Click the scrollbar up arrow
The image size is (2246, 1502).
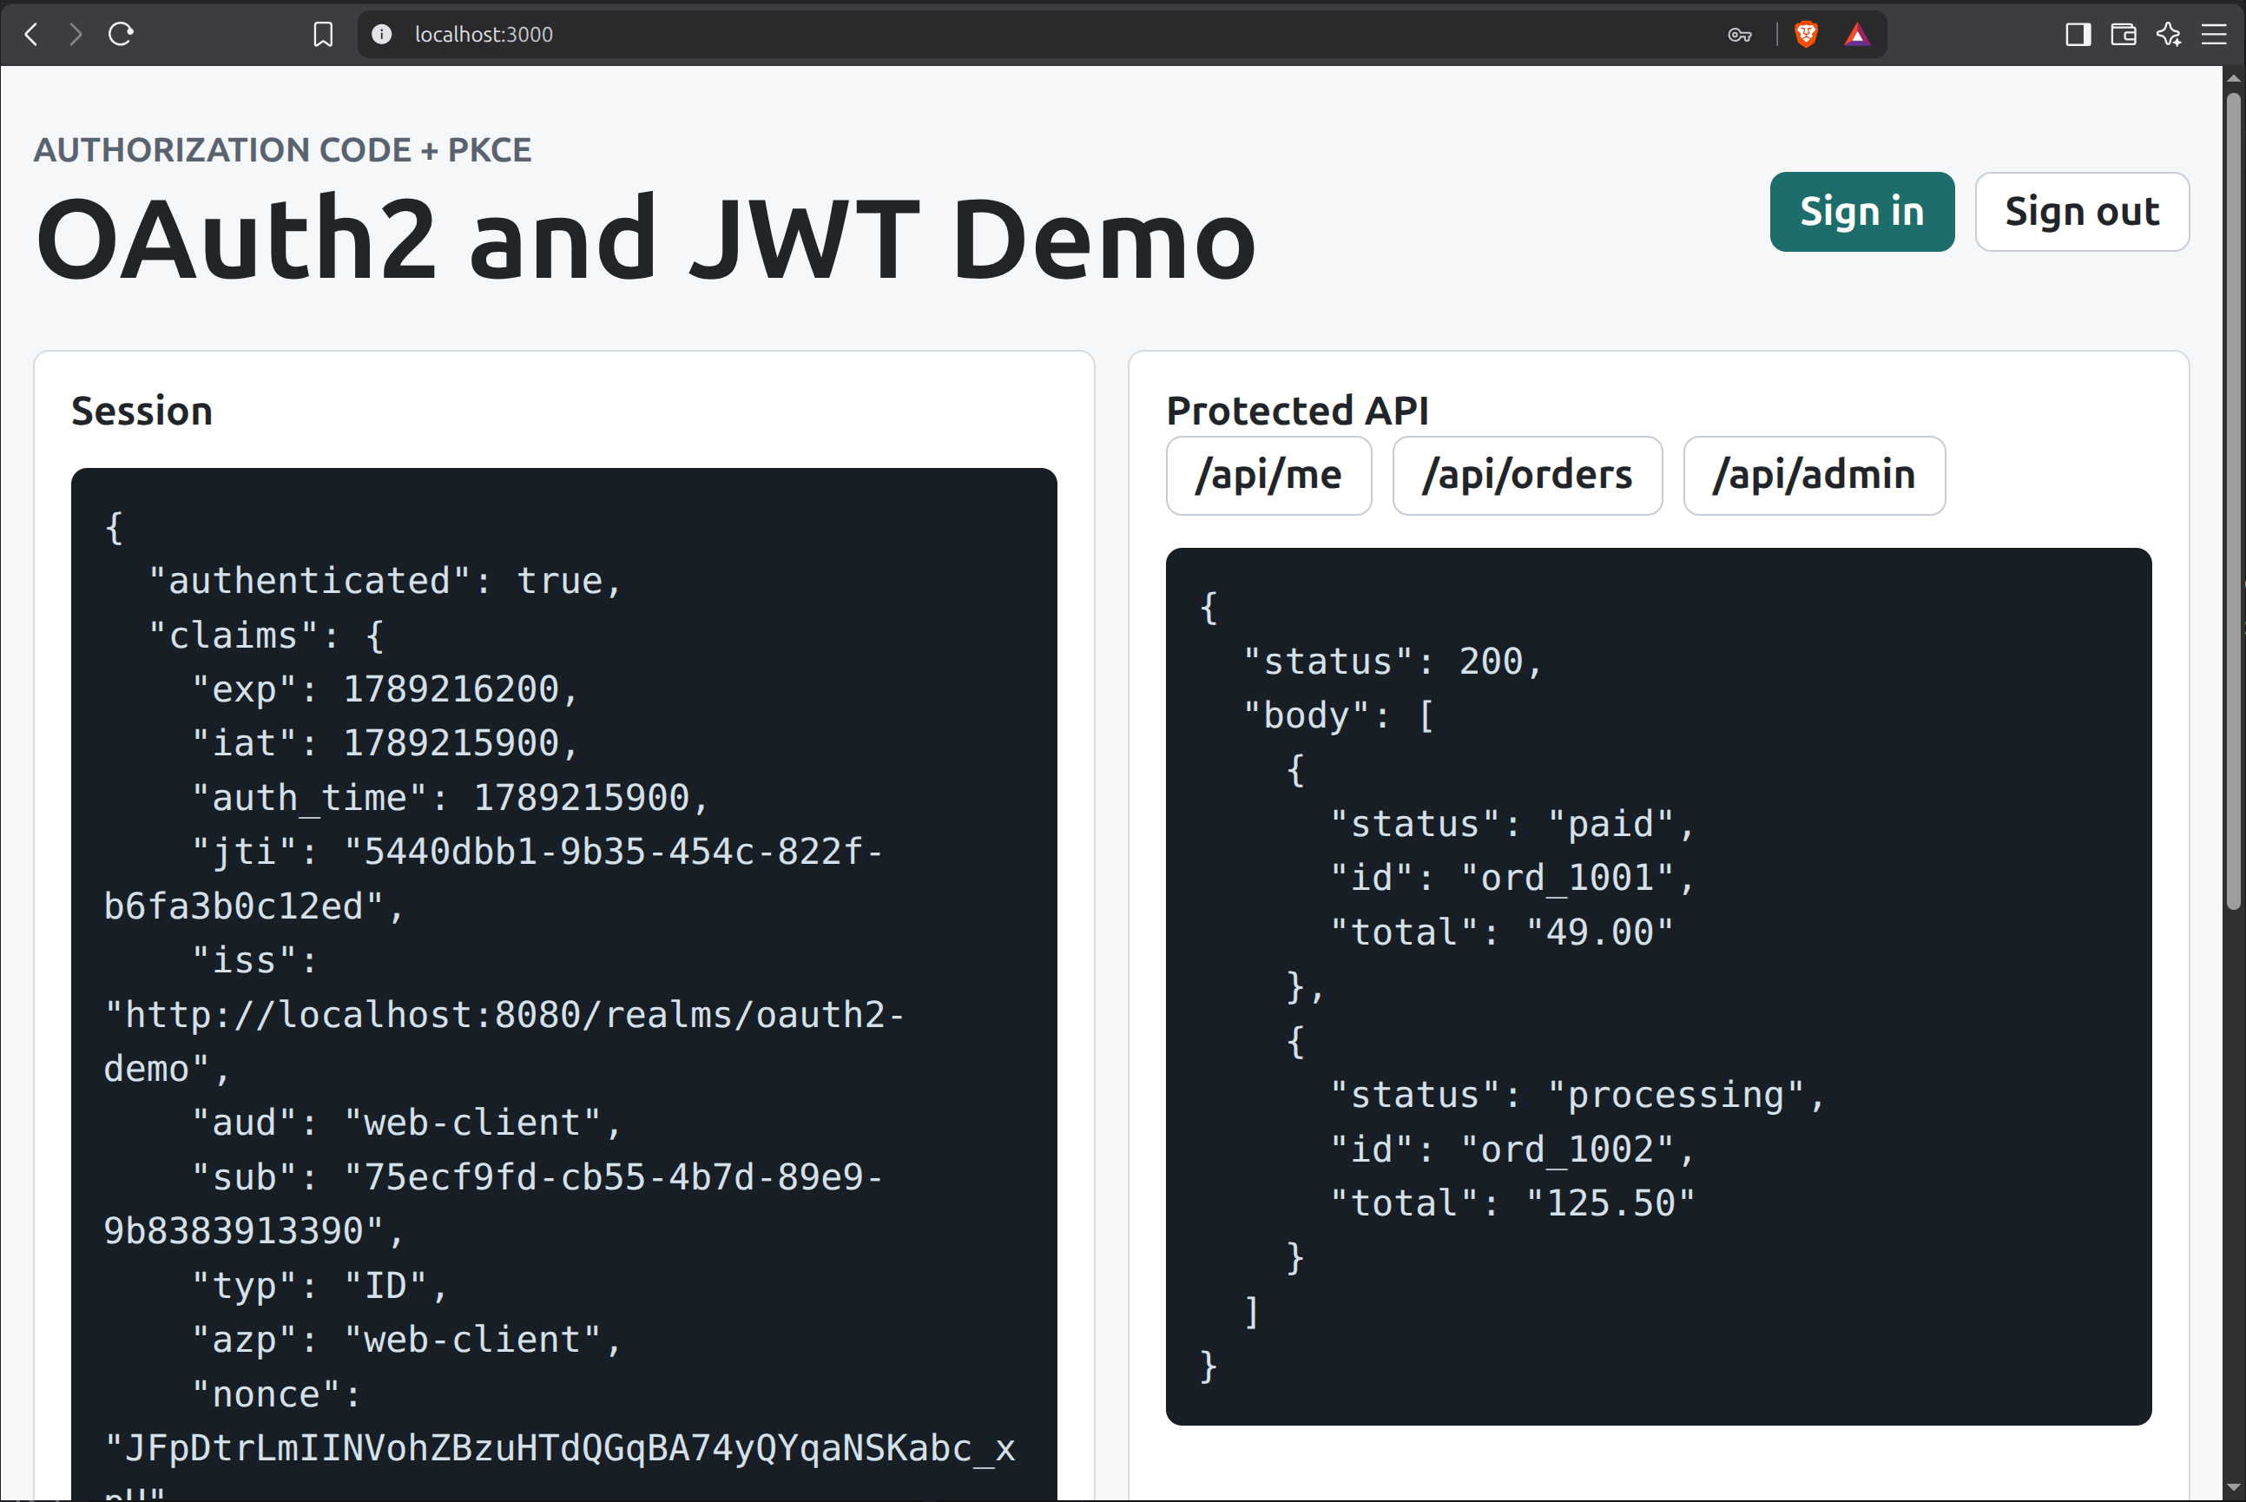(2235, 77)
